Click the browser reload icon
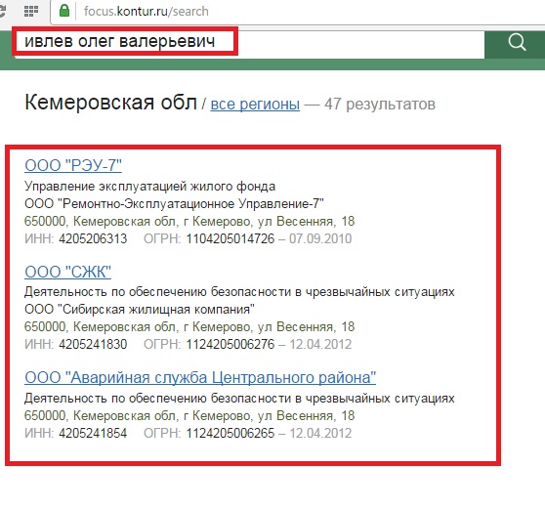 point(3,11)
